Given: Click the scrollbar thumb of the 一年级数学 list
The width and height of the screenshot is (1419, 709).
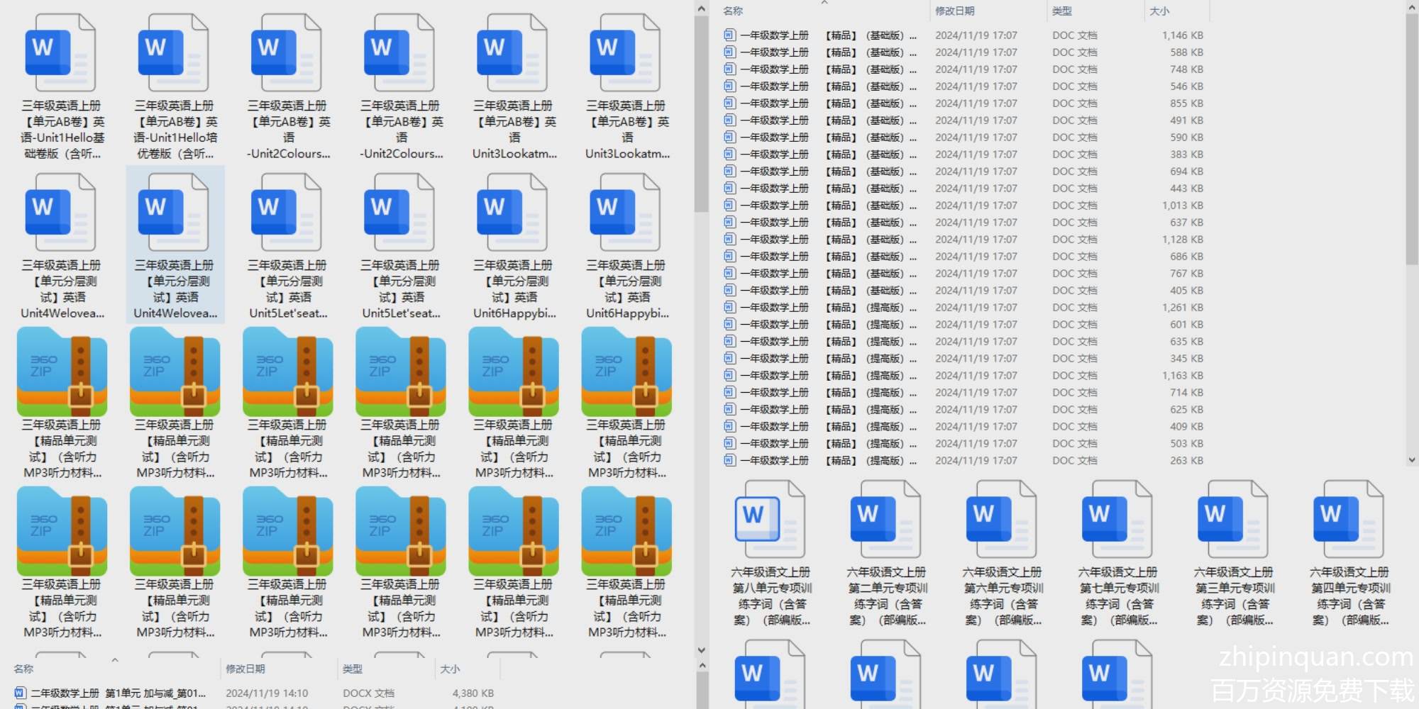Looking at the screenshot, I should tap(1412, 138).
